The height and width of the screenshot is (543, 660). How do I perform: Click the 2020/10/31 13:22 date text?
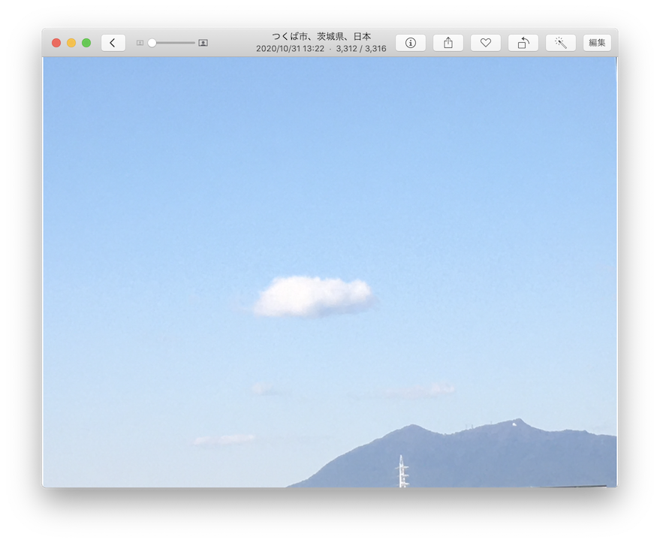pos(290,49)
